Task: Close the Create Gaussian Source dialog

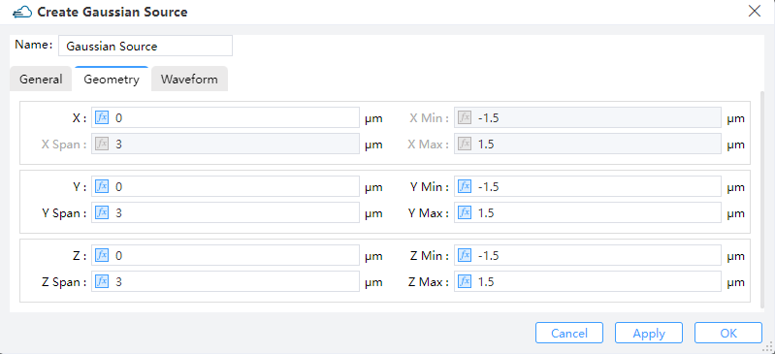Action: (755, 12)
